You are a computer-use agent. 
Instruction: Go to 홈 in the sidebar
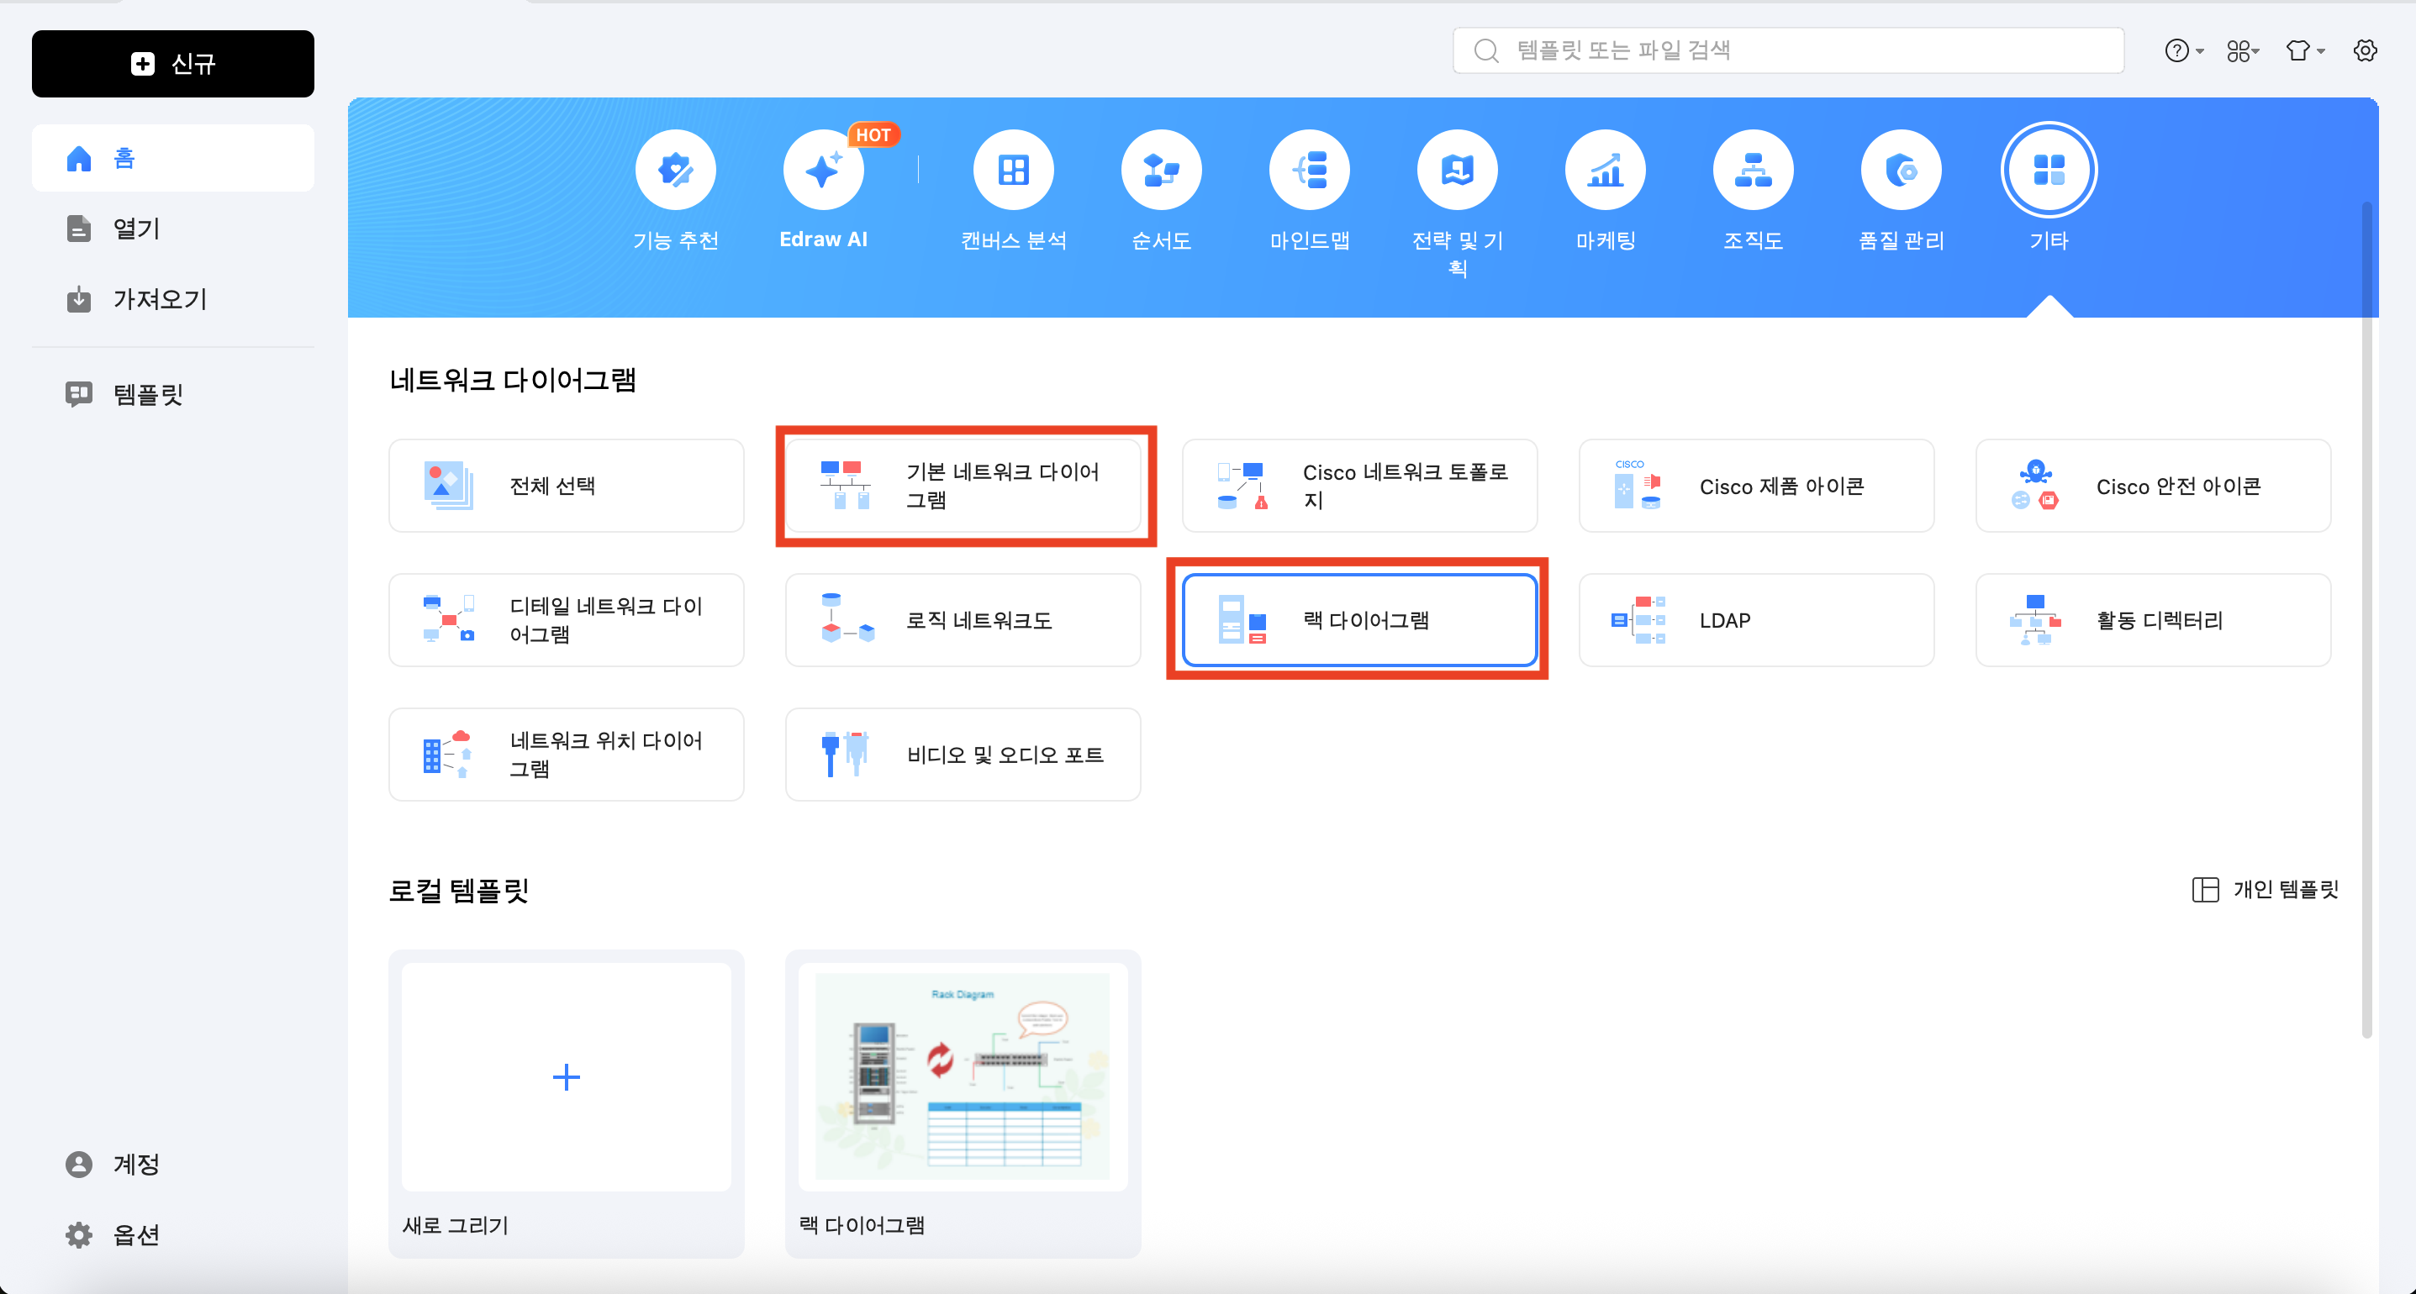[172, 157]
